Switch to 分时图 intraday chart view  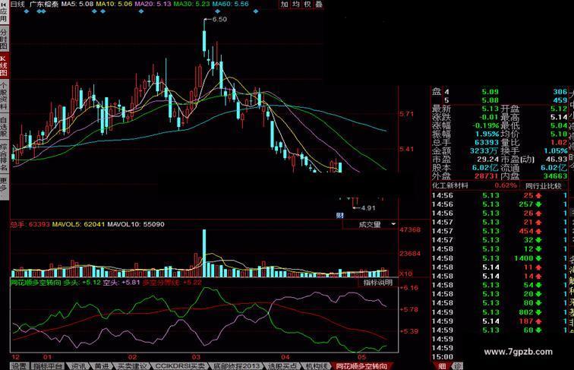click(x=4, y=40)
